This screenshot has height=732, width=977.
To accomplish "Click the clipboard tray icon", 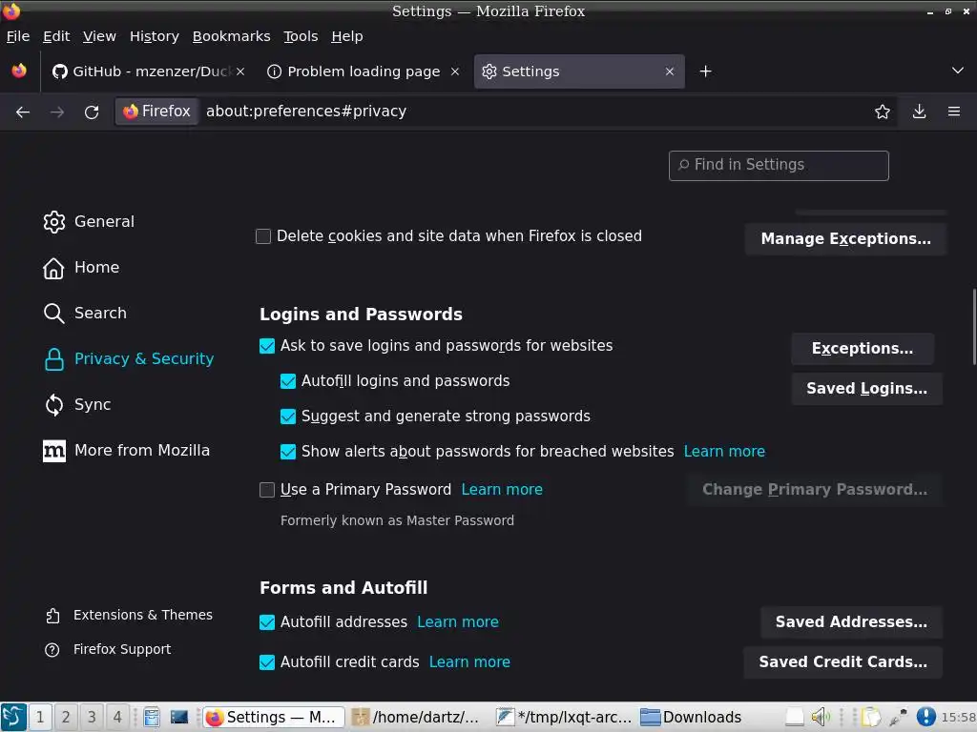I will point(870,717).
